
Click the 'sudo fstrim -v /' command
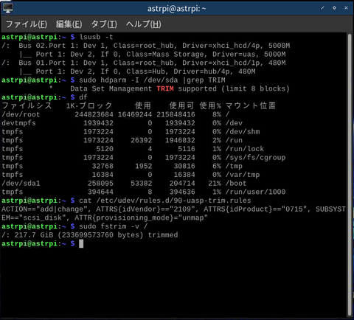pos(114,226)
